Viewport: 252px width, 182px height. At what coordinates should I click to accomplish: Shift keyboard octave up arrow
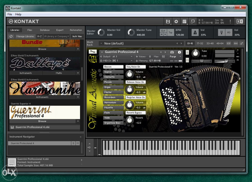click(x=89, y=144)
